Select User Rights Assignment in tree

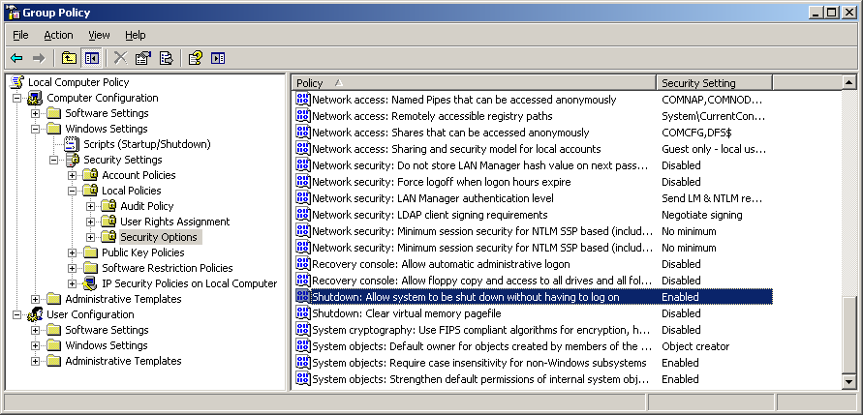[x=174, y=222]
